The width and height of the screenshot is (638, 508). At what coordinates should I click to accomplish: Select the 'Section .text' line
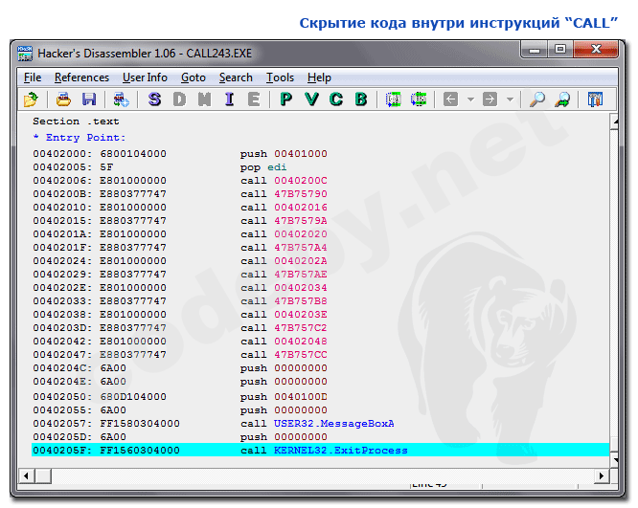[76, 121]
